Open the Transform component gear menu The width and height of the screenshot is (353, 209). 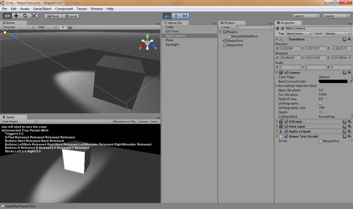coord(349,39)
